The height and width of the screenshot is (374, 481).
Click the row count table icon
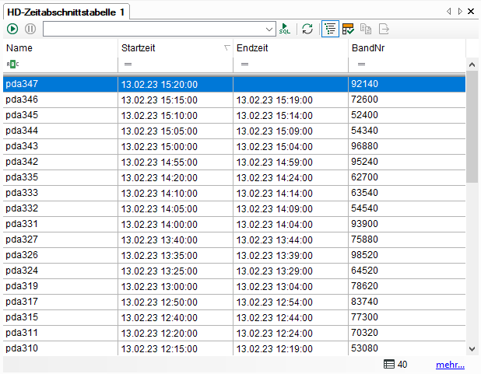point(389,364)
